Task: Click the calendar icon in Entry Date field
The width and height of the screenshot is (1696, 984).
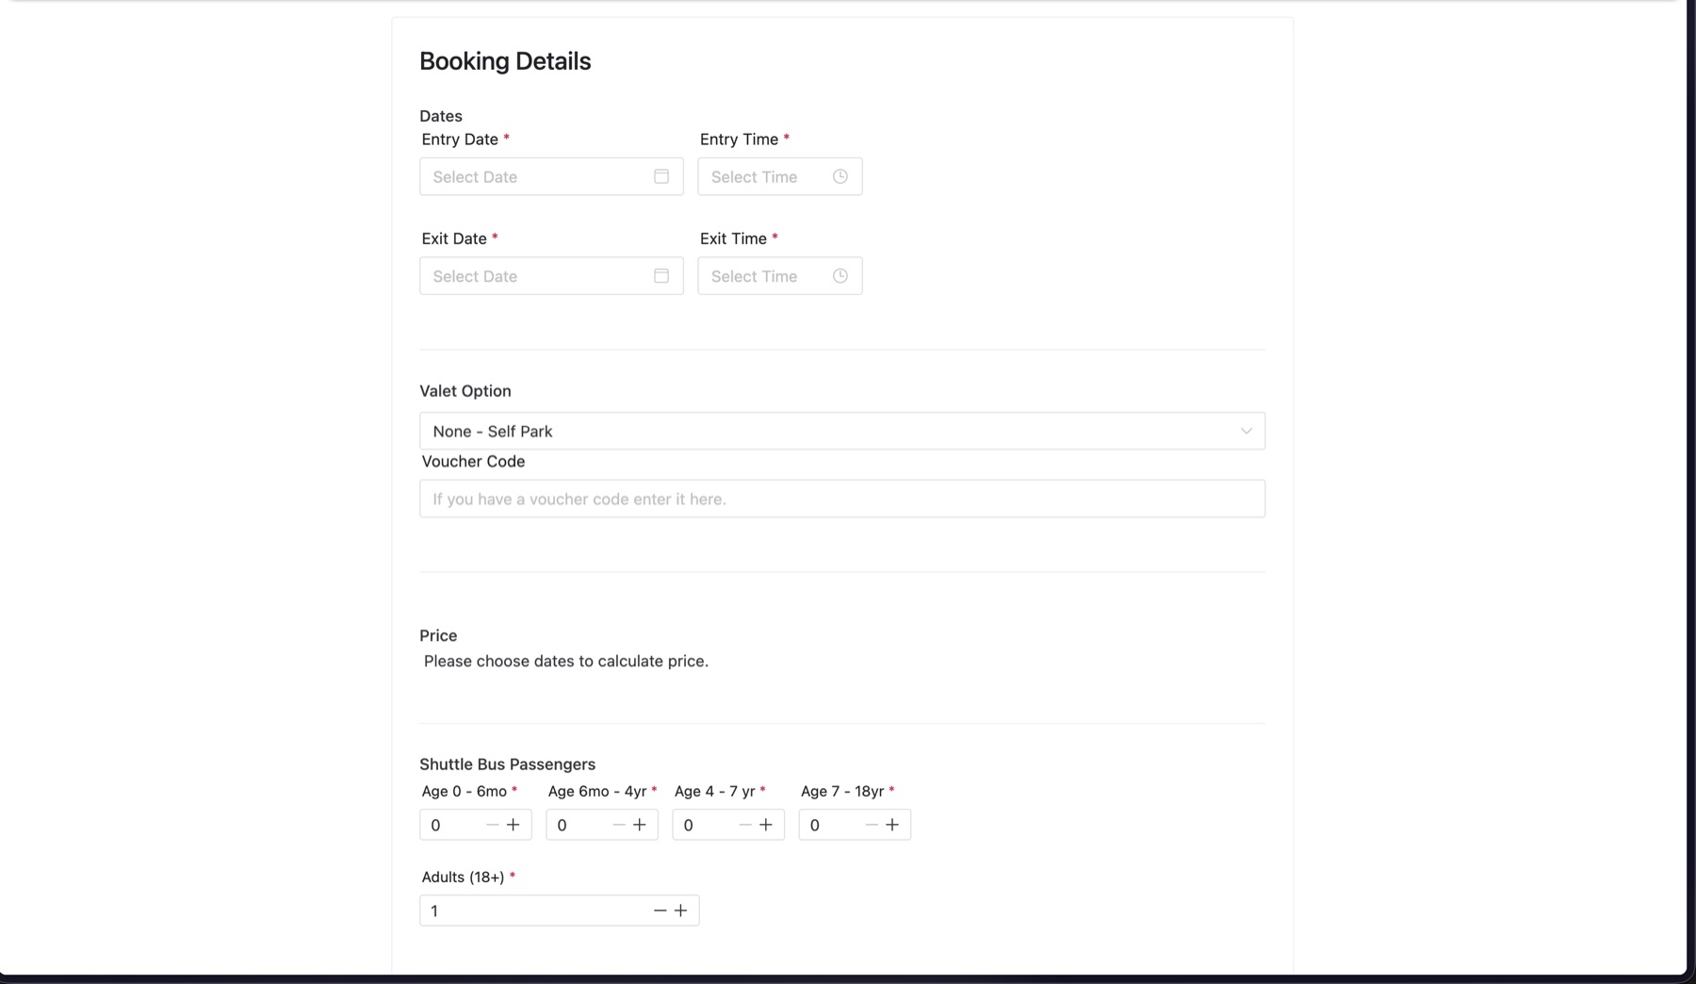Action: coord(661,176)
